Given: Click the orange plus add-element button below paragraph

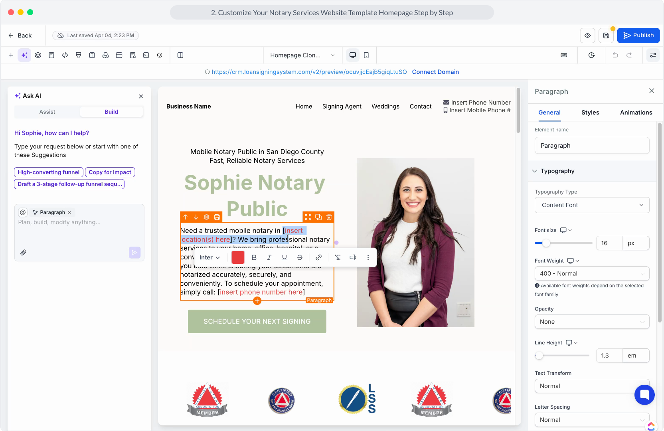Looking at the screenshot, I should tap(257, 301).
